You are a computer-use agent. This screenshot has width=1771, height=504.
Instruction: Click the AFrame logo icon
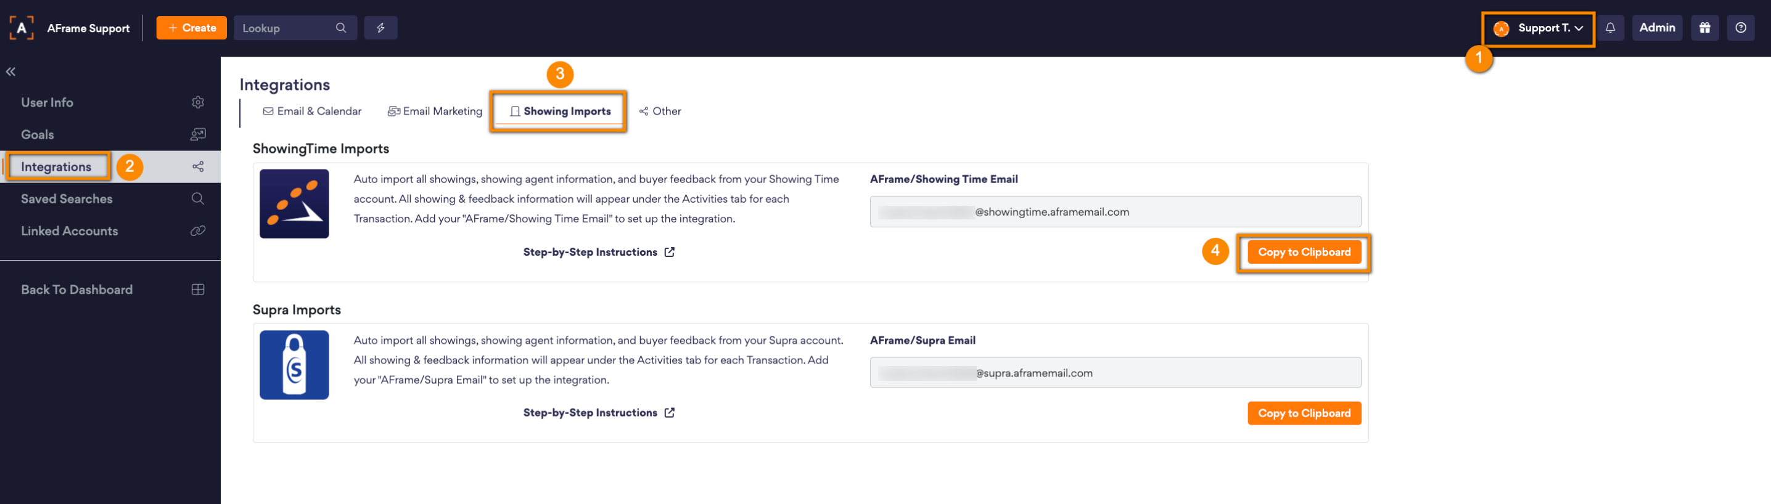[x=22, y=28]
